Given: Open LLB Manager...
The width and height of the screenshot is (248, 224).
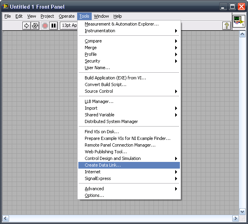Looking at the screenshot, I should pos(129,101).
